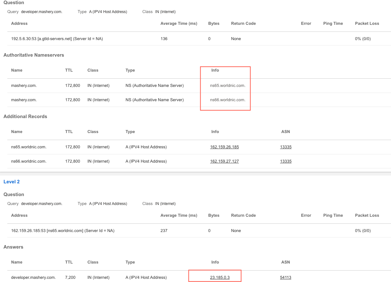Open ASN 13335 link in ns65.worldnic.com row
The image size is (391, 282).
286,147
